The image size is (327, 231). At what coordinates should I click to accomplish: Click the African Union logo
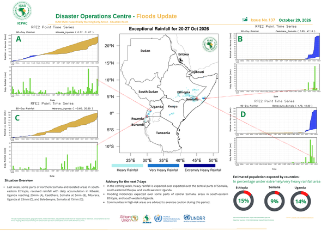click(129, 218)
